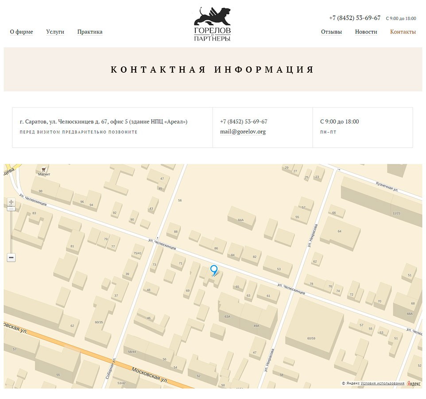Click the header phone number +7 (8452) 53-69-67
This screenshot has height=399, width=426.
coord(354,18)
